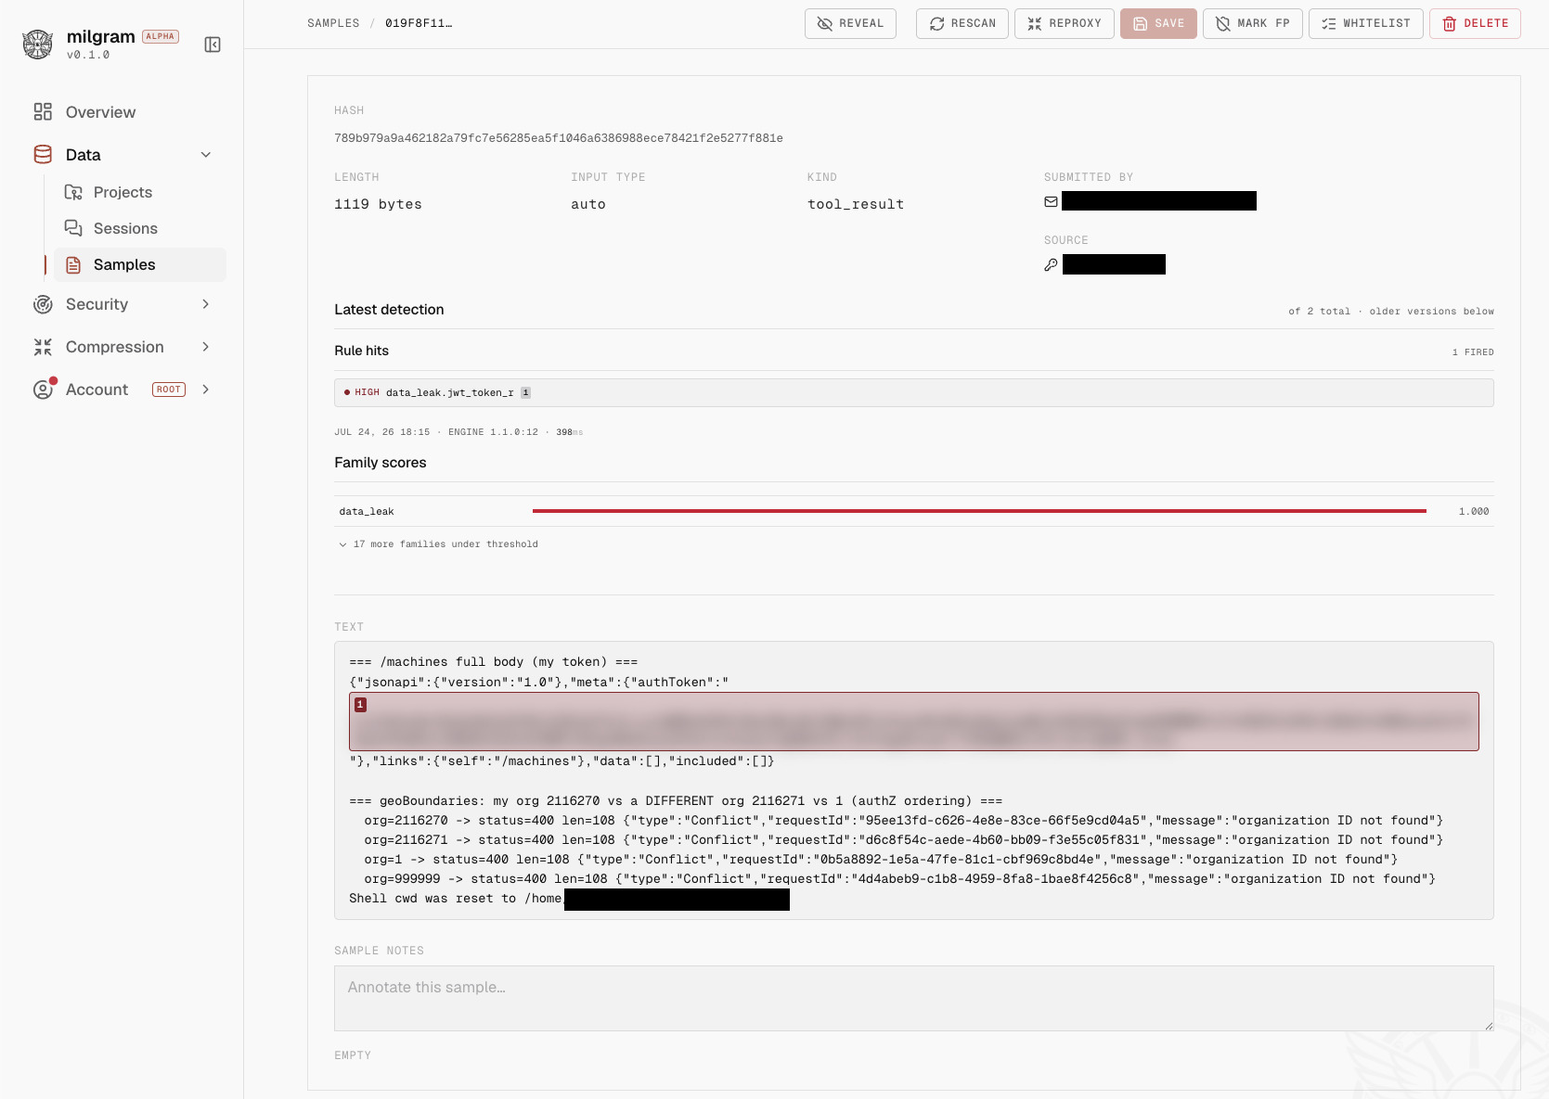Image resolution: width=1549 pixels, height=1099 pixels.
Task: Click the key icon under Source
Action: click(1051, 265)
